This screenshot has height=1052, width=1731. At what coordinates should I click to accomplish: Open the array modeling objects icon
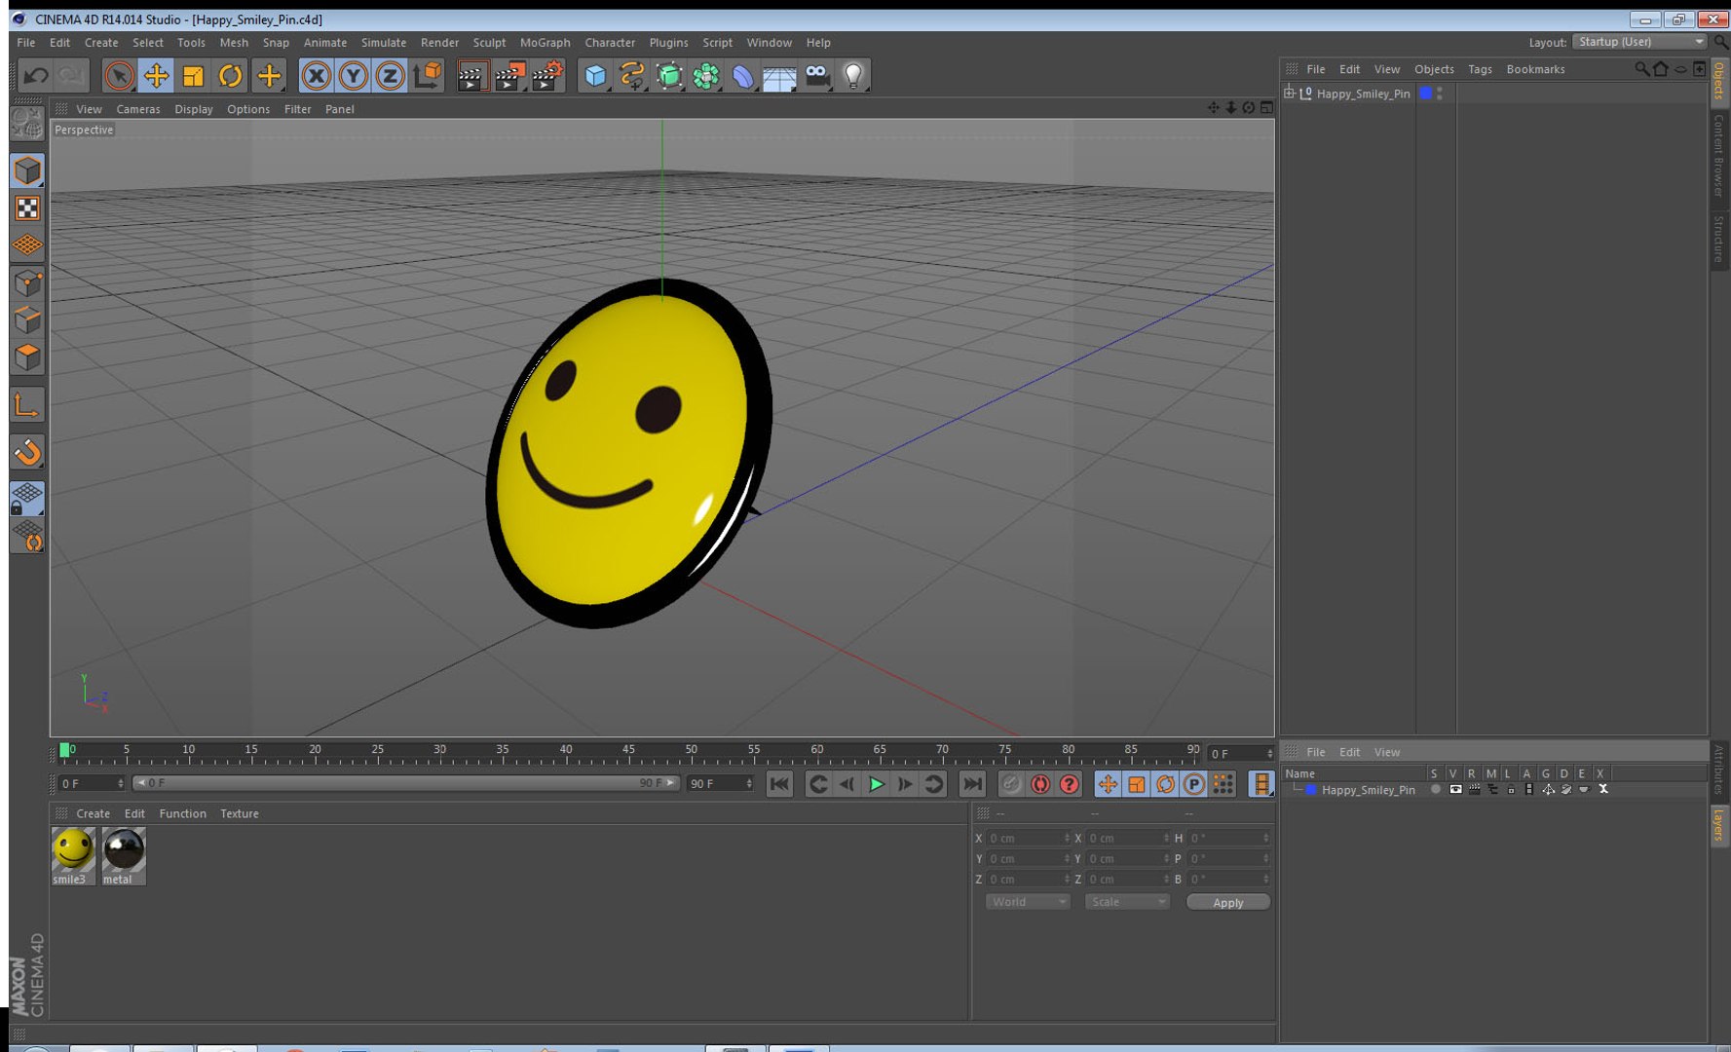[x=706, y=76]
